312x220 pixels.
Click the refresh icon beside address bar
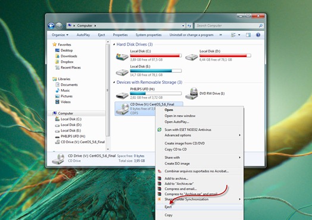click(x=189, y=26)
